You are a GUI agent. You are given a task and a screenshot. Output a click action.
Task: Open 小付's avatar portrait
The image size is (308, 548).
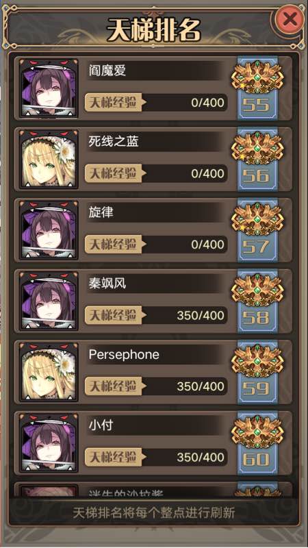pos(49,443)
